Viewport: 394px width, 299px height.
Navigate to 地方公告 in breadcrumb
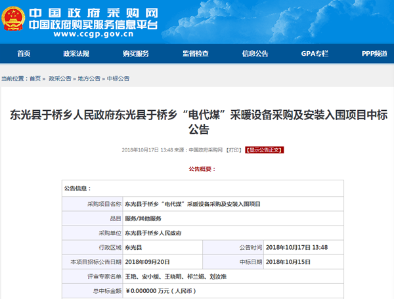click(89, 79)
